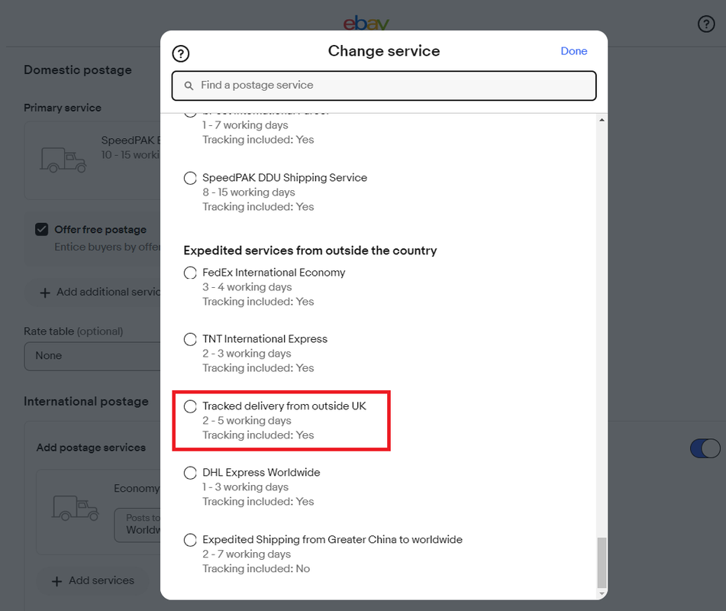726x611 pixels.
Task: Select TNT International Express option
Action: click(x=190, y=339)
